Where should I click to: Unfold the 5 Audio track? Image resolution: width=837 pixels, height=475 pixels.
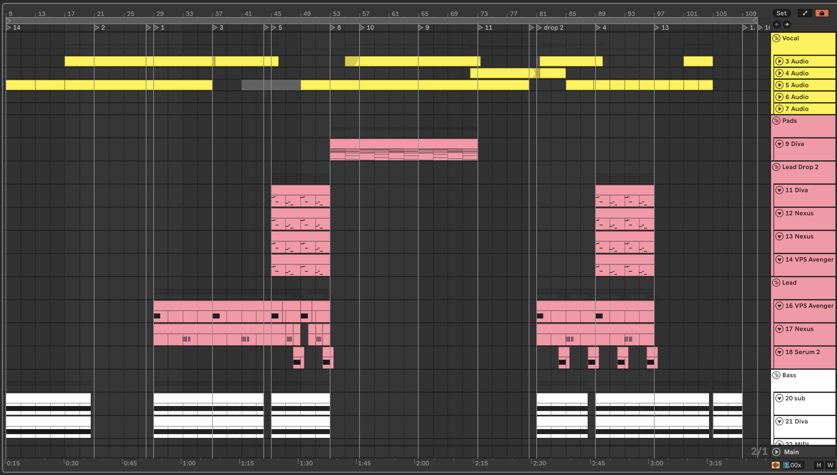(779, 85)
